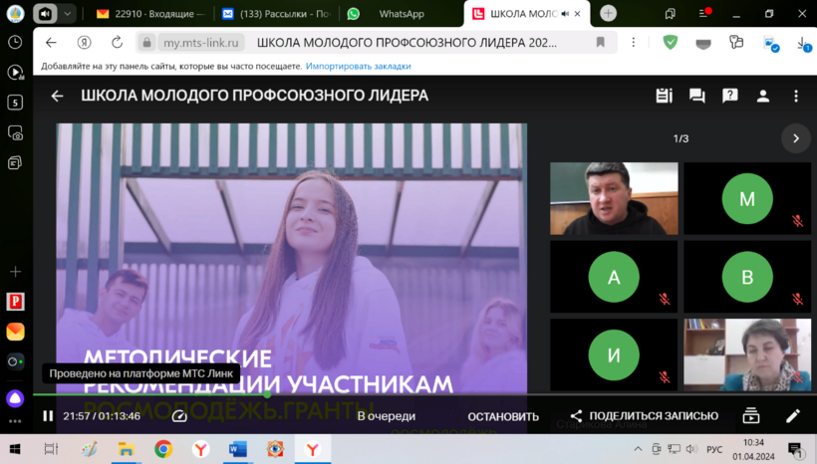Open Microsoft Word from the taskbar

pyautogui.click(x=237, y=449)
